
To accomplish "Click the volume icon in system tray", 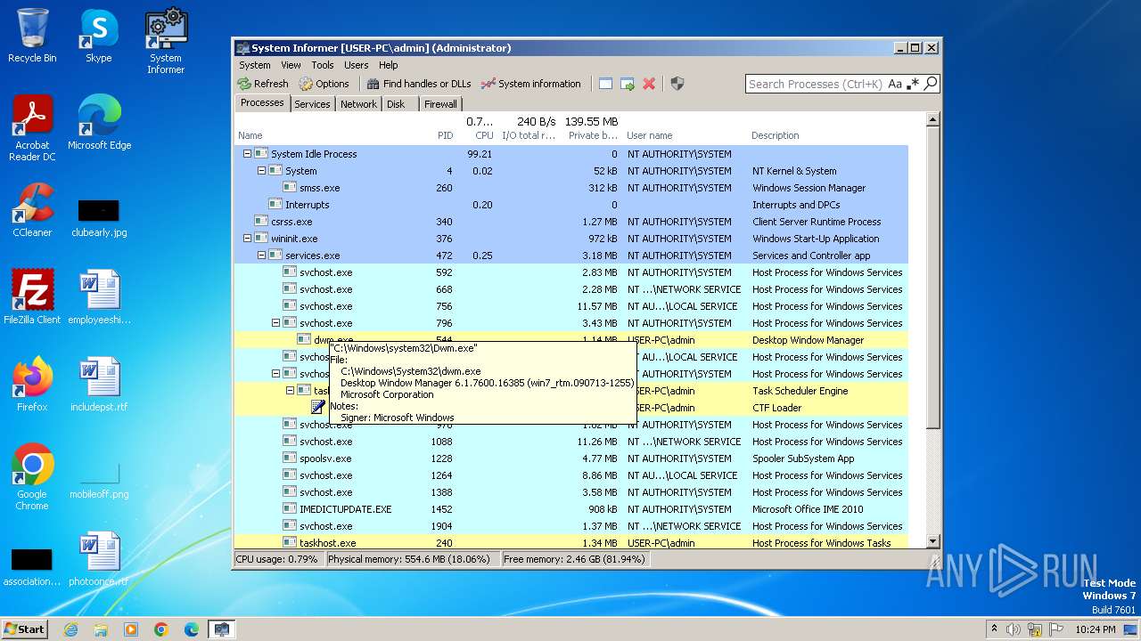I will (1014, 629).
